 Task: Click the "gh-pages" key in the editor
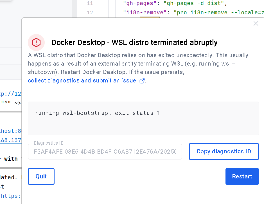140,3
